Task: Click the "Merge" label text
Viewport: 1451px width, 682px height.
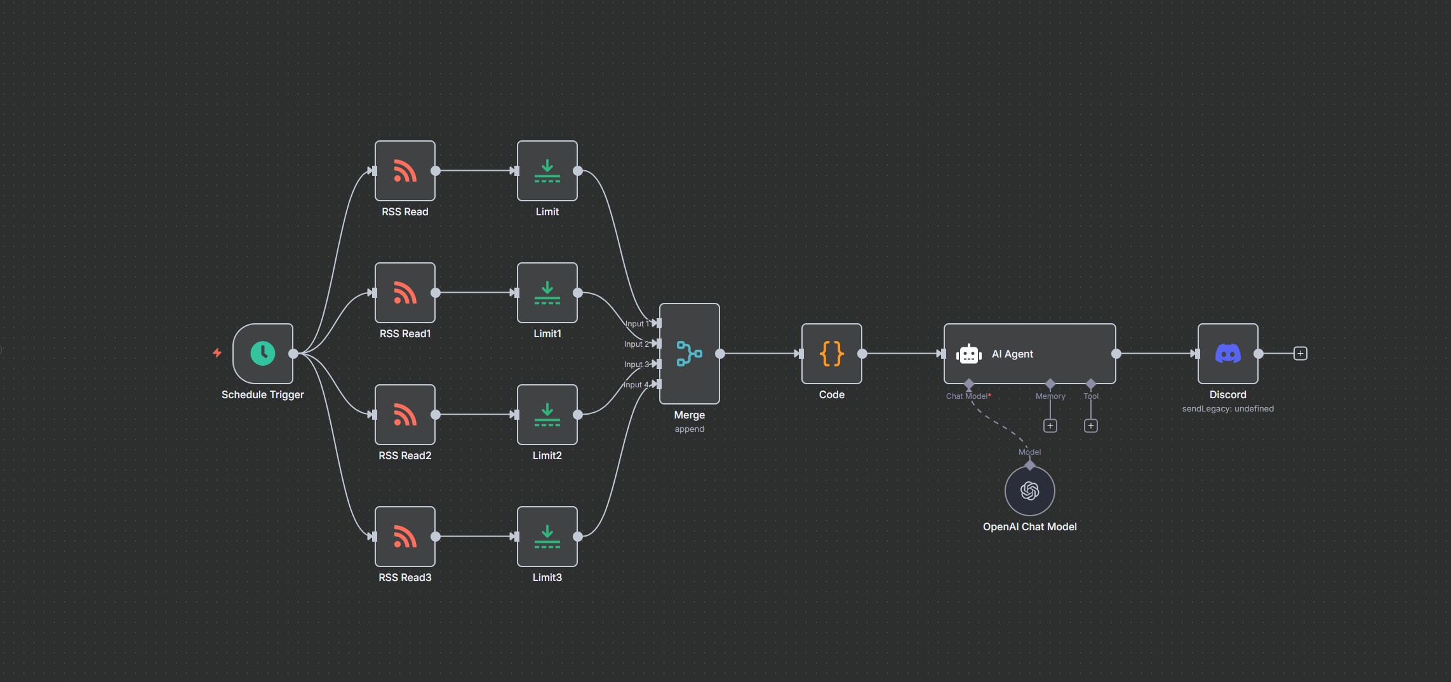Action: (690, 415)
